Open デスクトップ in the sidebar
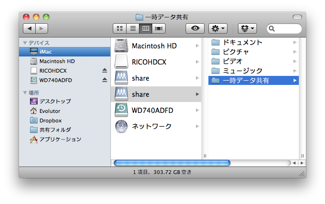Viewport: 325px width, 204px height. pyautogui.click(x=65, y=101)
